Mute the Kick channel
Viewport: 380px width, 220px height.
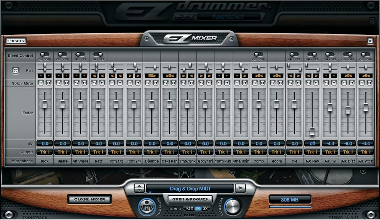[49, 83]
